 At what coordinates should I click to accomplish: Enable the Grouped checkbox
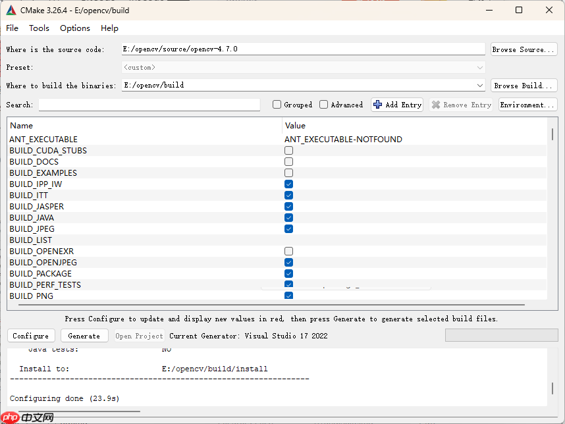click(x=276, y=104)
